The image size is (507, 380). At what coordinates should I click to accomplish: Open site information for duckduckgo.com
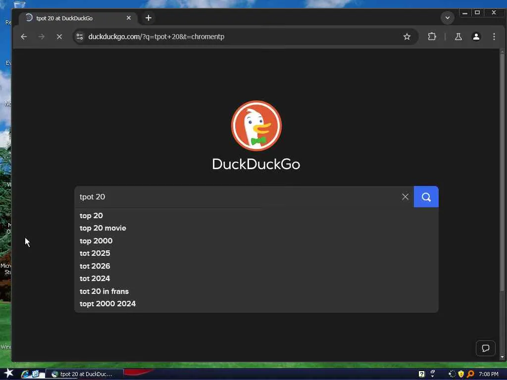click(x=80, y=37)
